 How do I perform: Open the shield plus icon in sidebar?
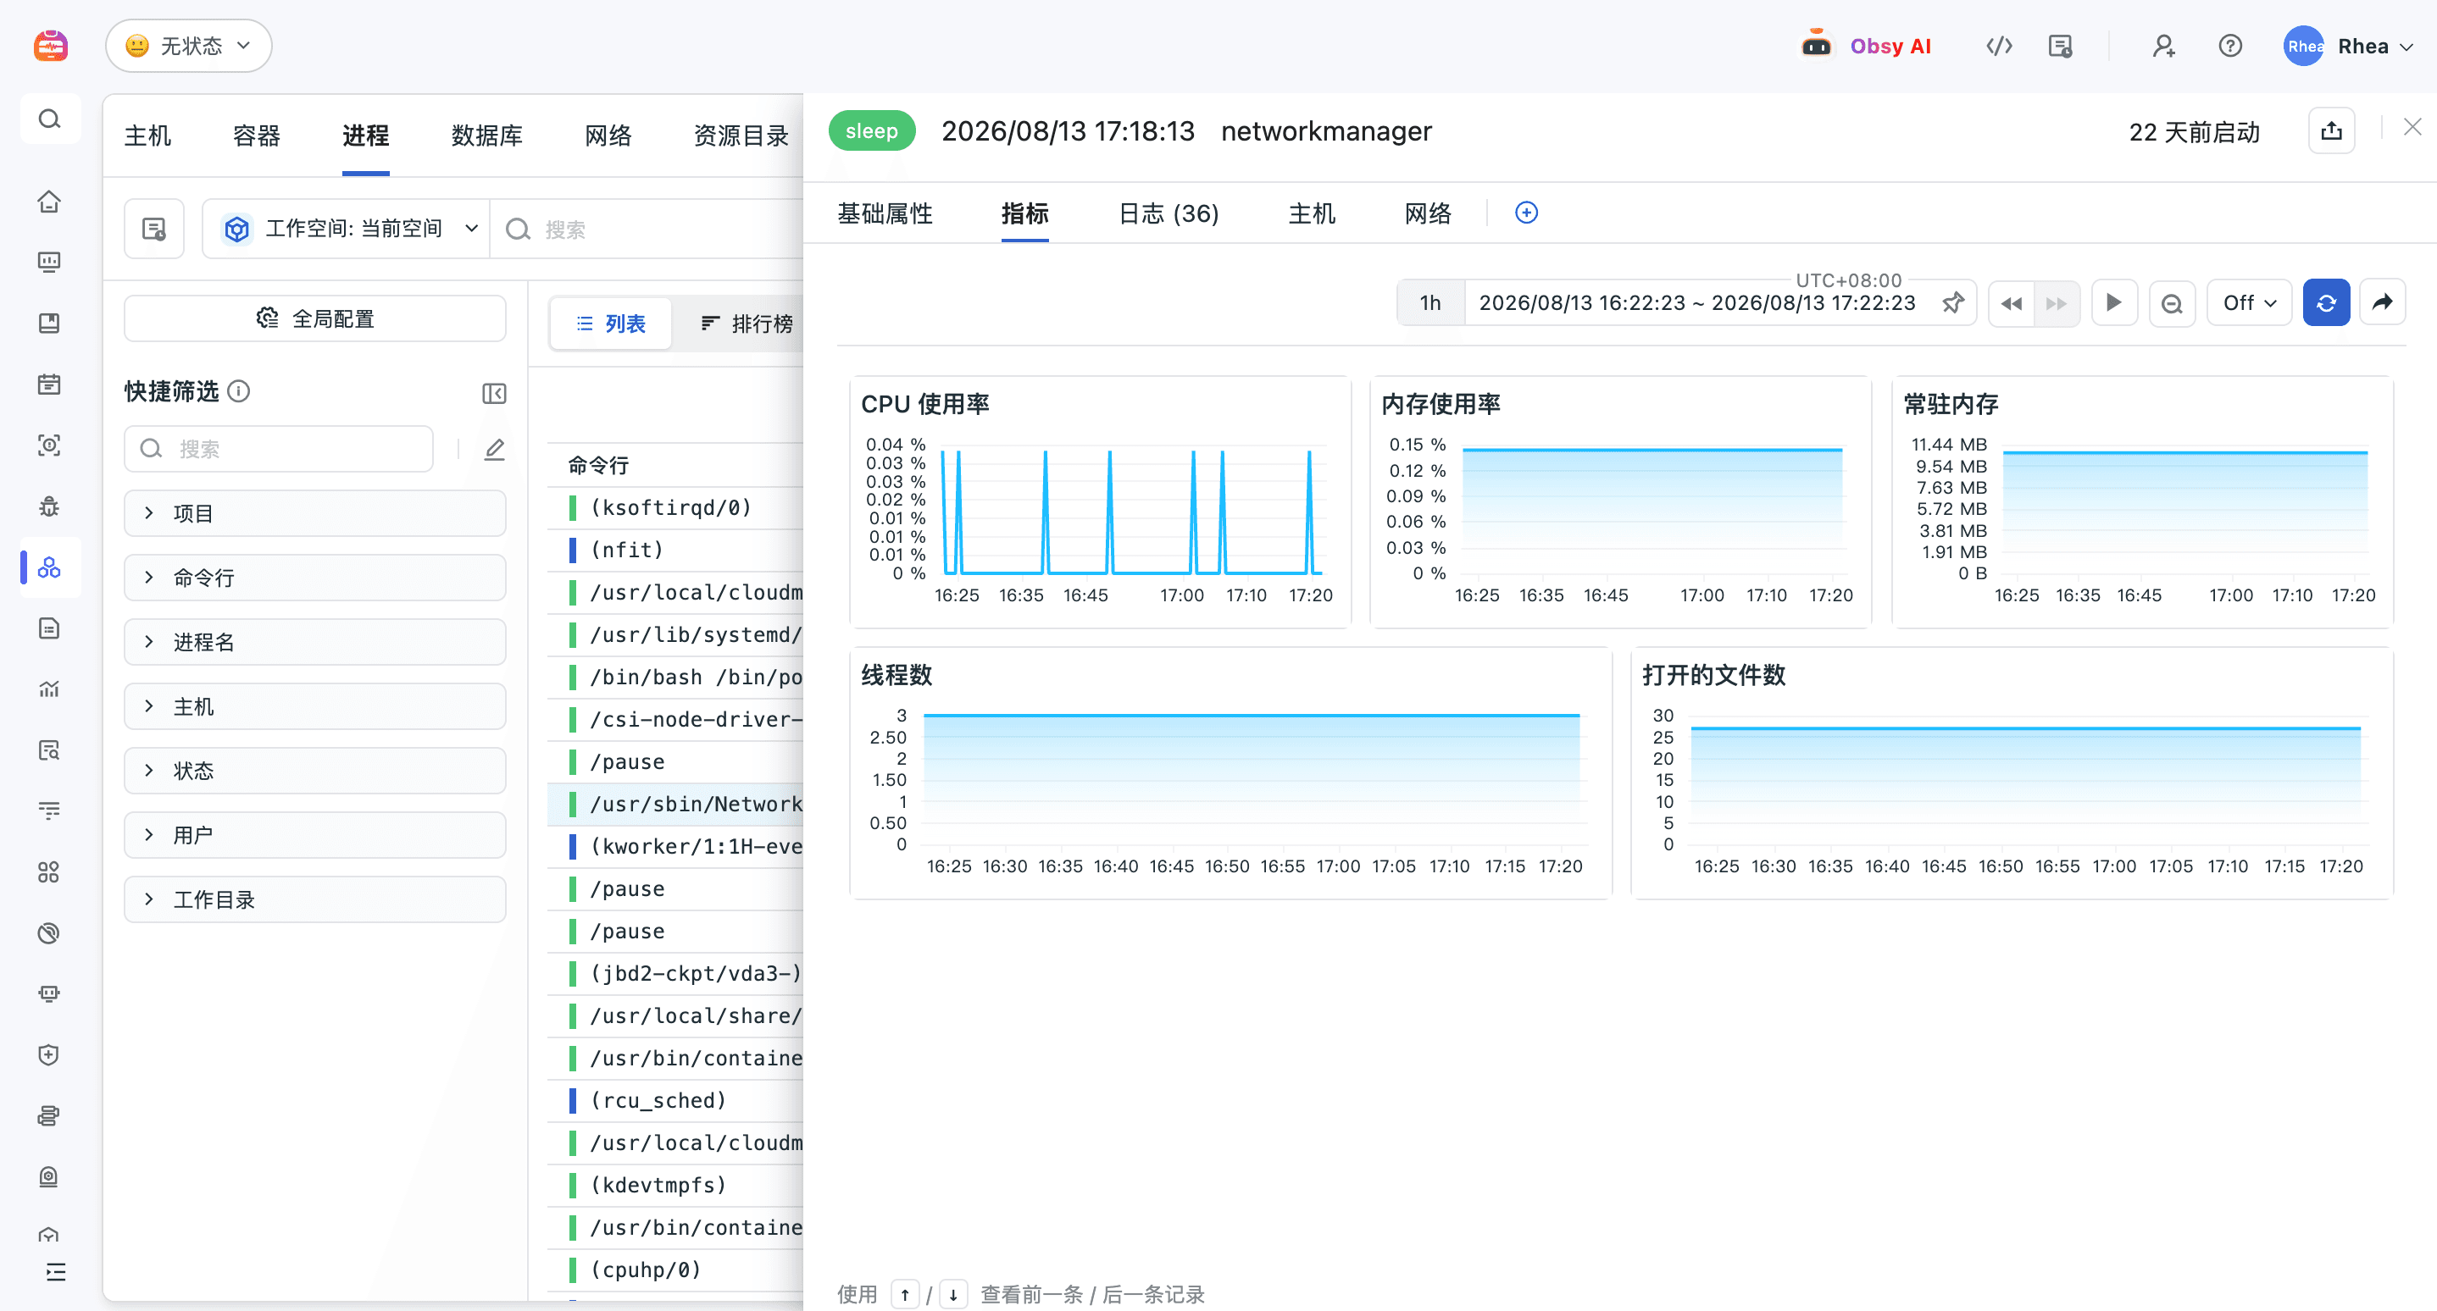pyautogui.click(x=49, y=1055)
